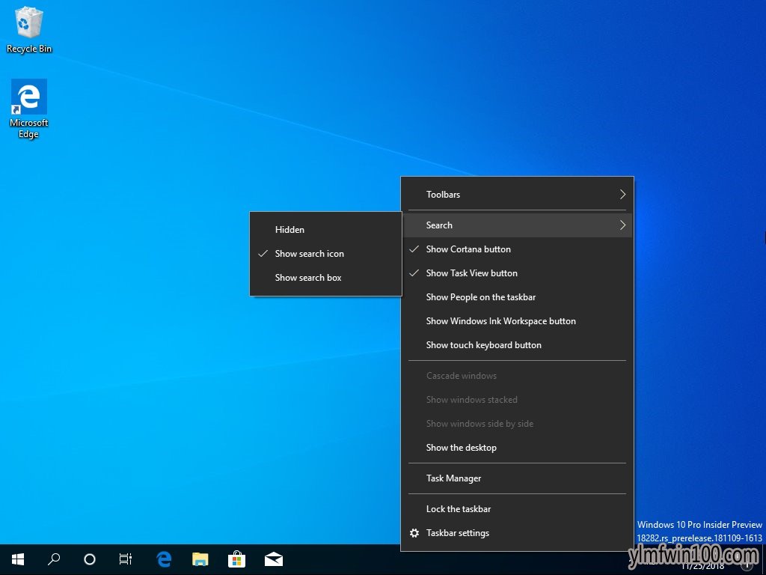Click the gear icon beside Taskbar settings
The image size is (766, 575).
pyautogui.click(x=414, y=533)
